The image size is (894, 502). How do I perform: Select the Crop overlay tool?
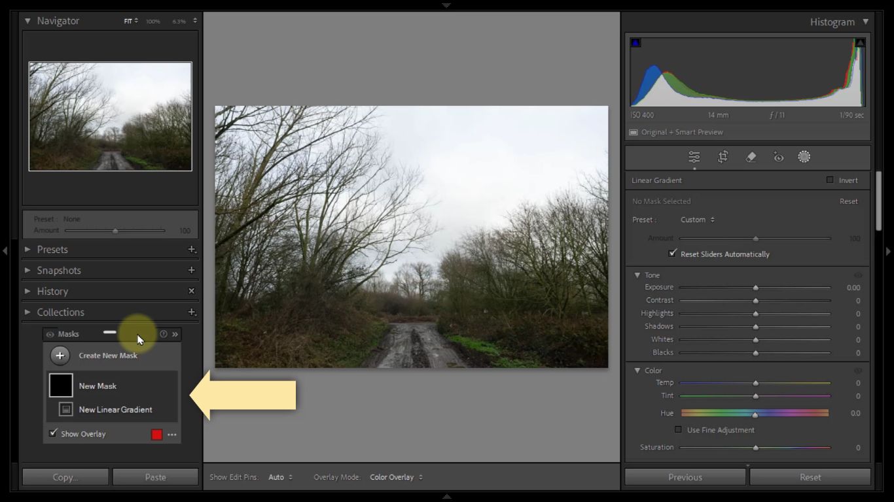pos(723,157)
